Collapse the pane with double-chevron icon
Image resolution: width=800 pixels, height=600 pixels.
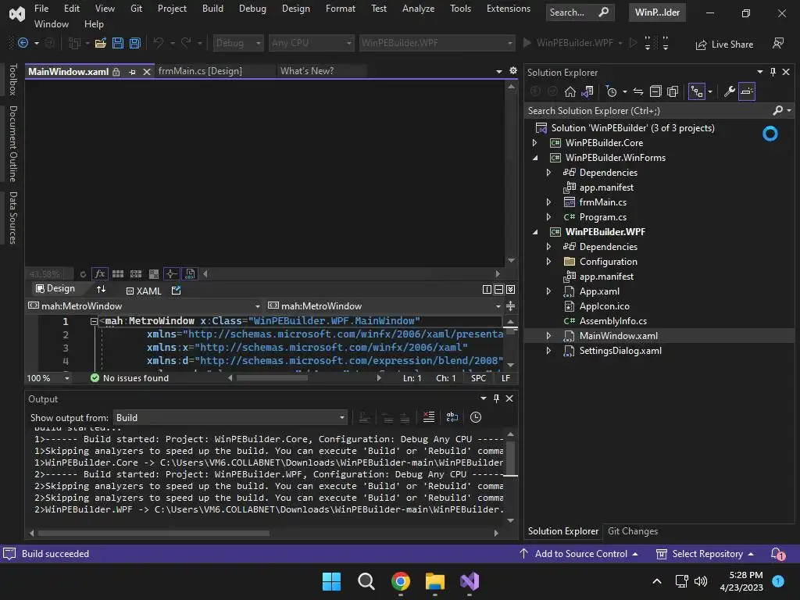[511, 290]
